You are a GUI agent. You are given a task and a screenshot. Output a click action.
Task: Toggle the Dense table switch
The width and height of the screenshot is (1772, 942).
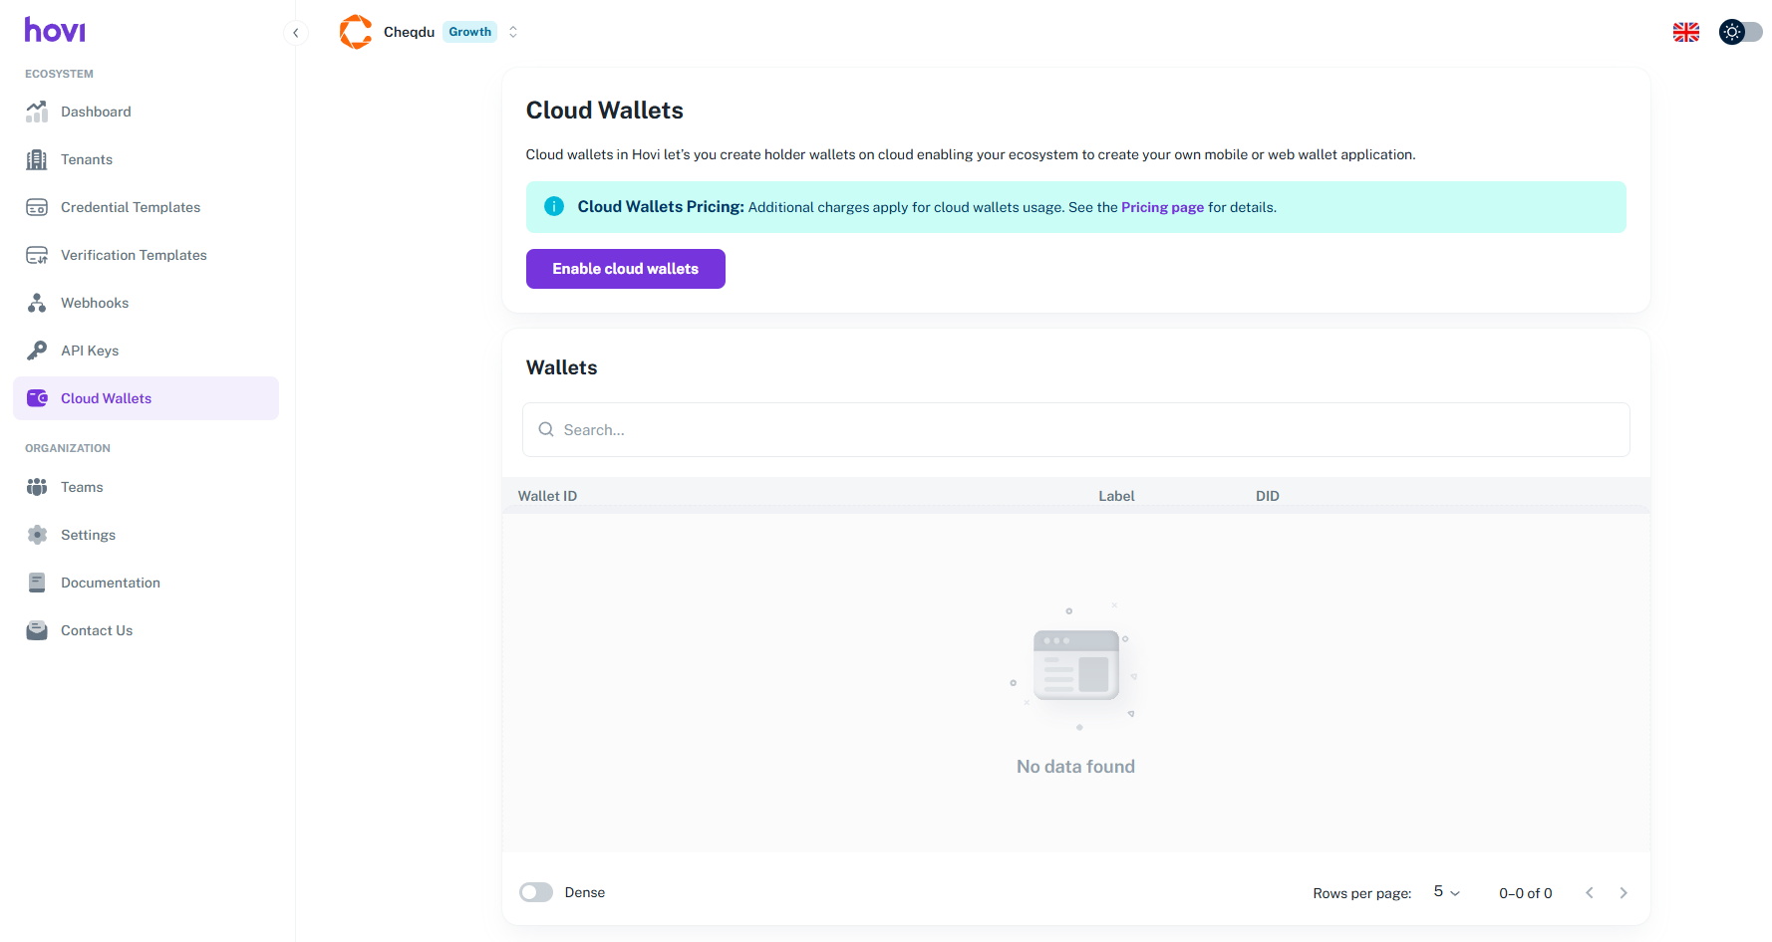pyautogui.click(x=536, y=892)
